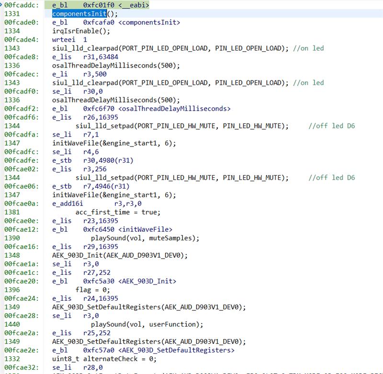Click the e_bl 0xfc5a30 <AEK_903D_Init> instruction
The width and height of the screenshot is (383, 374).
pos(114,282)
